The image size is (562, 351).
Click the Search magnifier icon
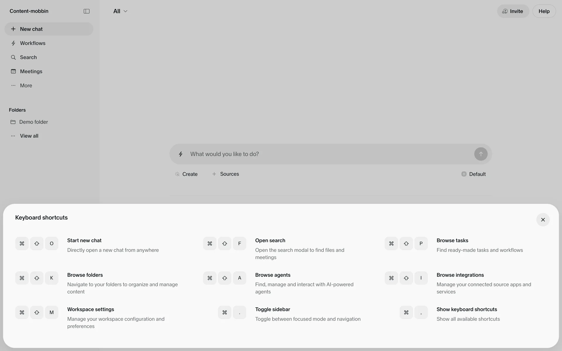[x=13, y=57]
